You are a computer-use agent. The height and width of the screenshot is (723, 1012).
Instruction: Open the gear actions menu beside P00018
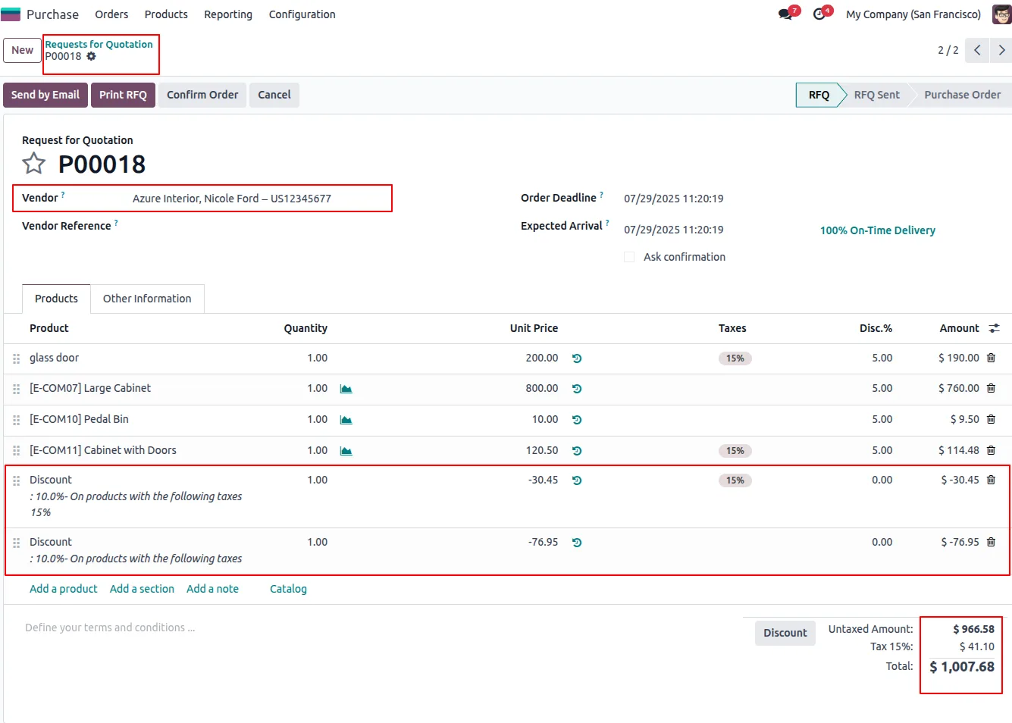click(x=91, y=56)
